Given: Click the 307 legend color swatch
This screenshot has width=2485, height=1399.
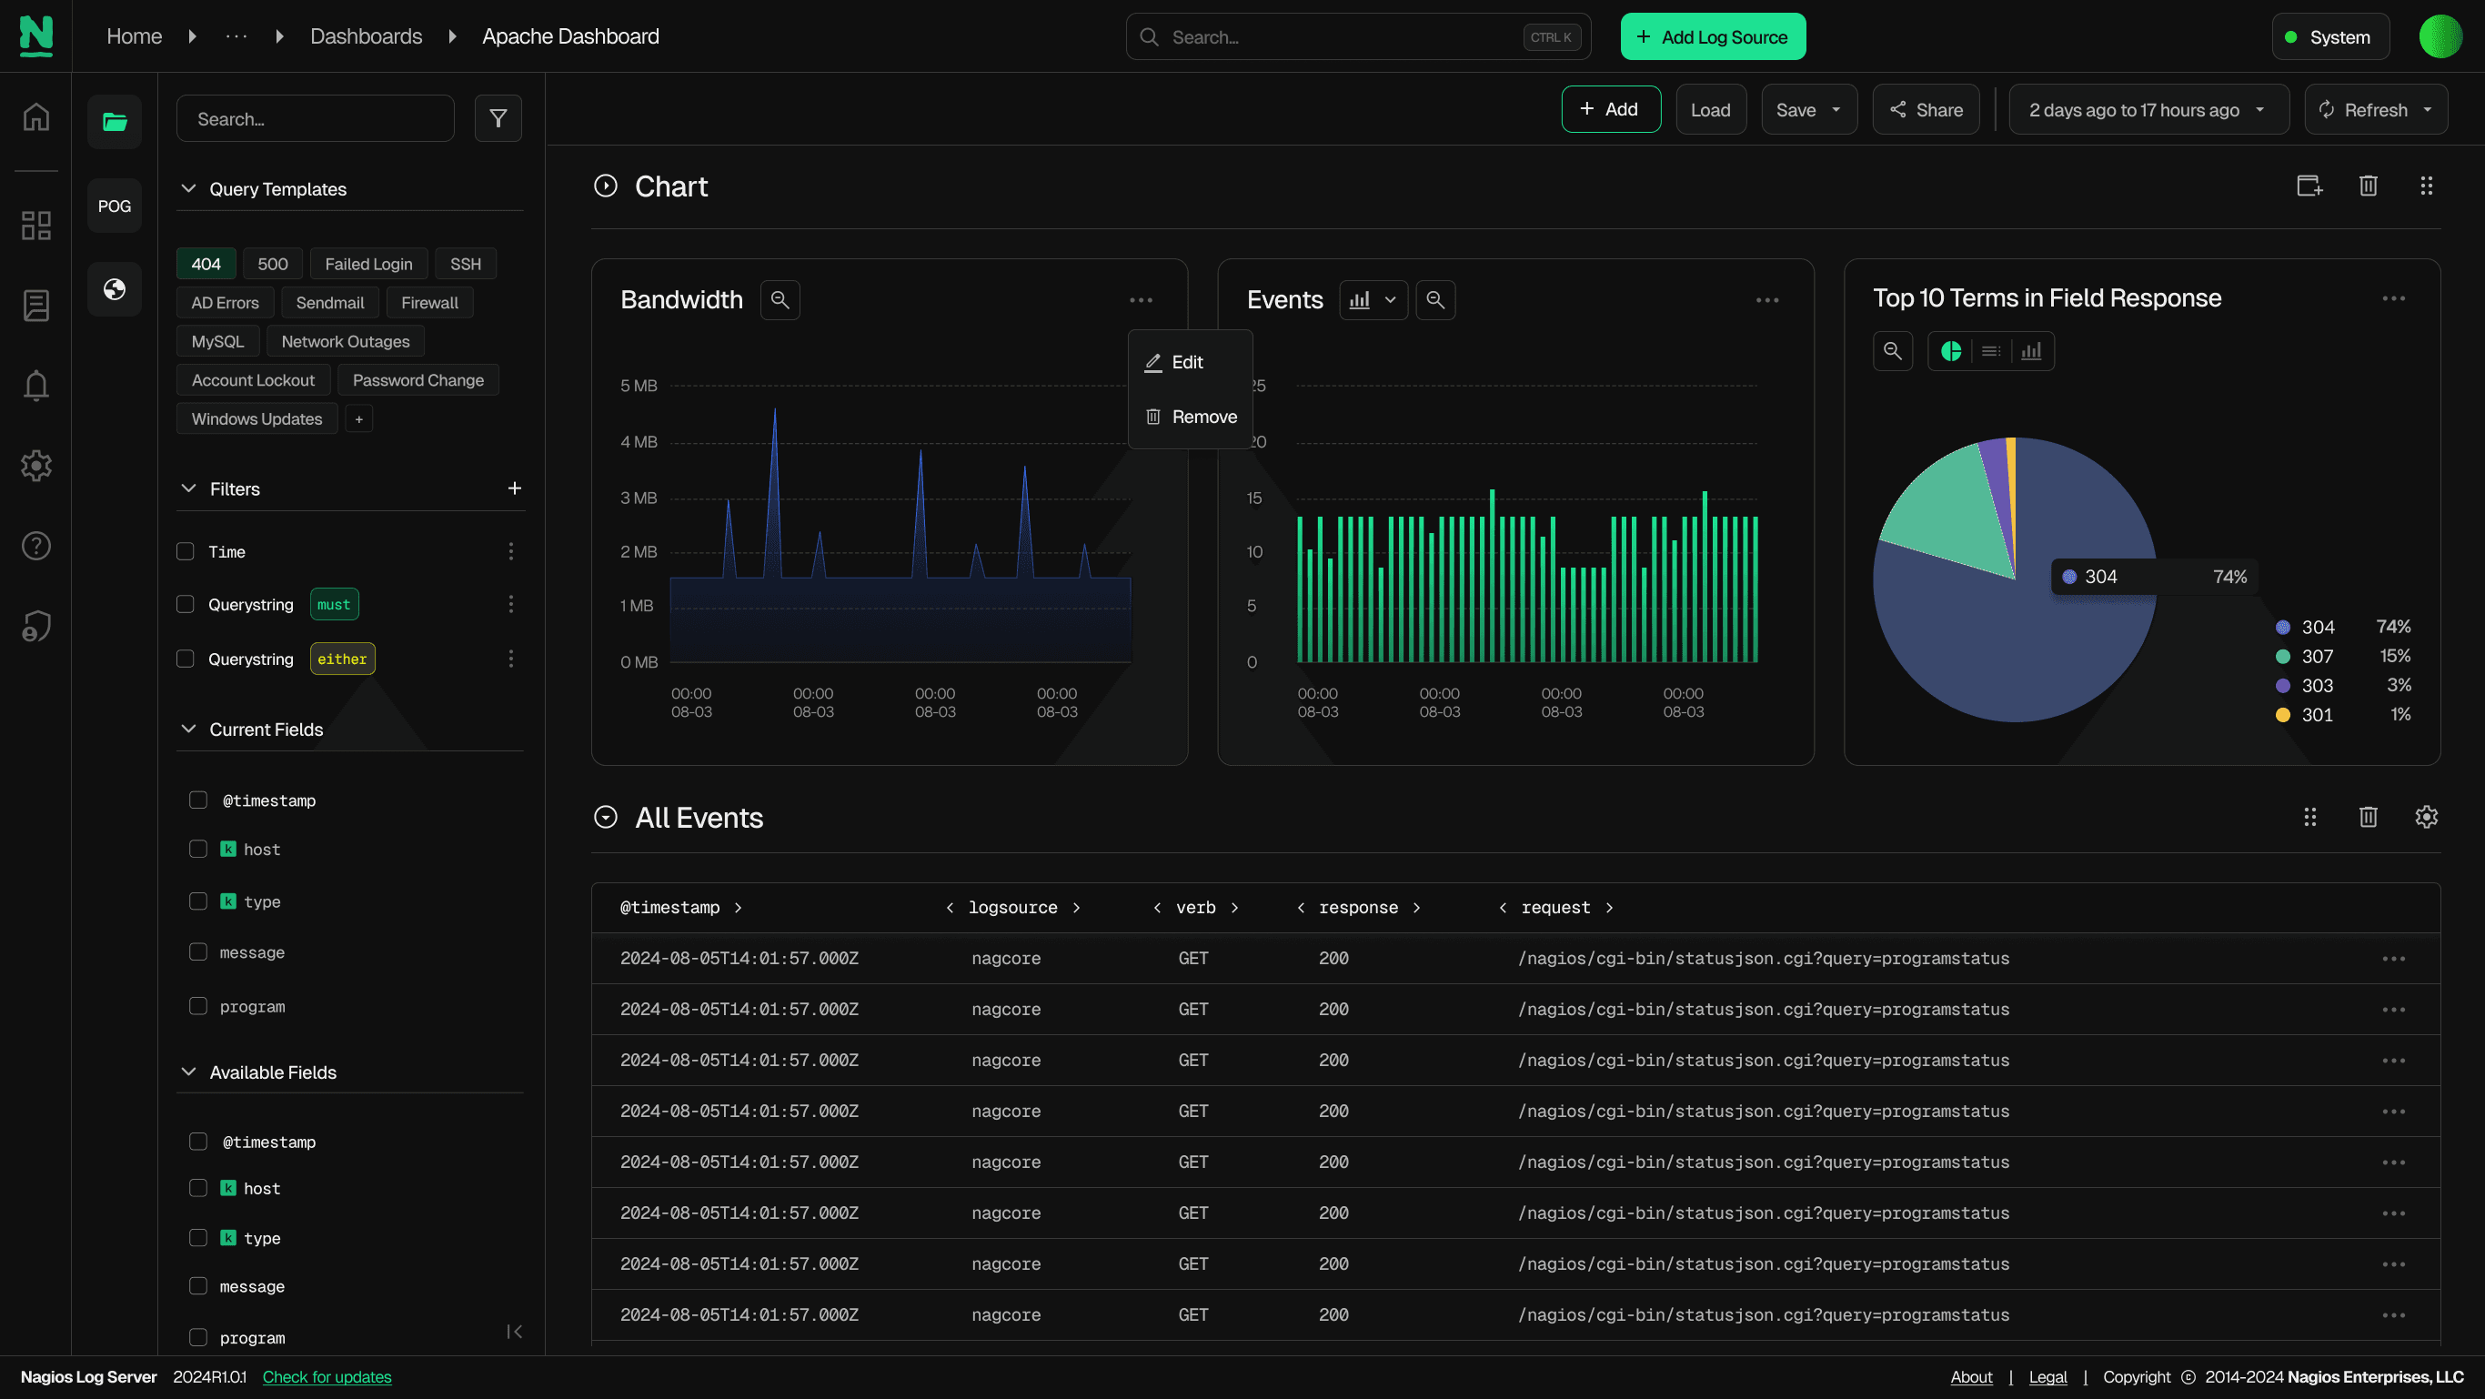Looking at the screenshot, I should point(2281,656).
